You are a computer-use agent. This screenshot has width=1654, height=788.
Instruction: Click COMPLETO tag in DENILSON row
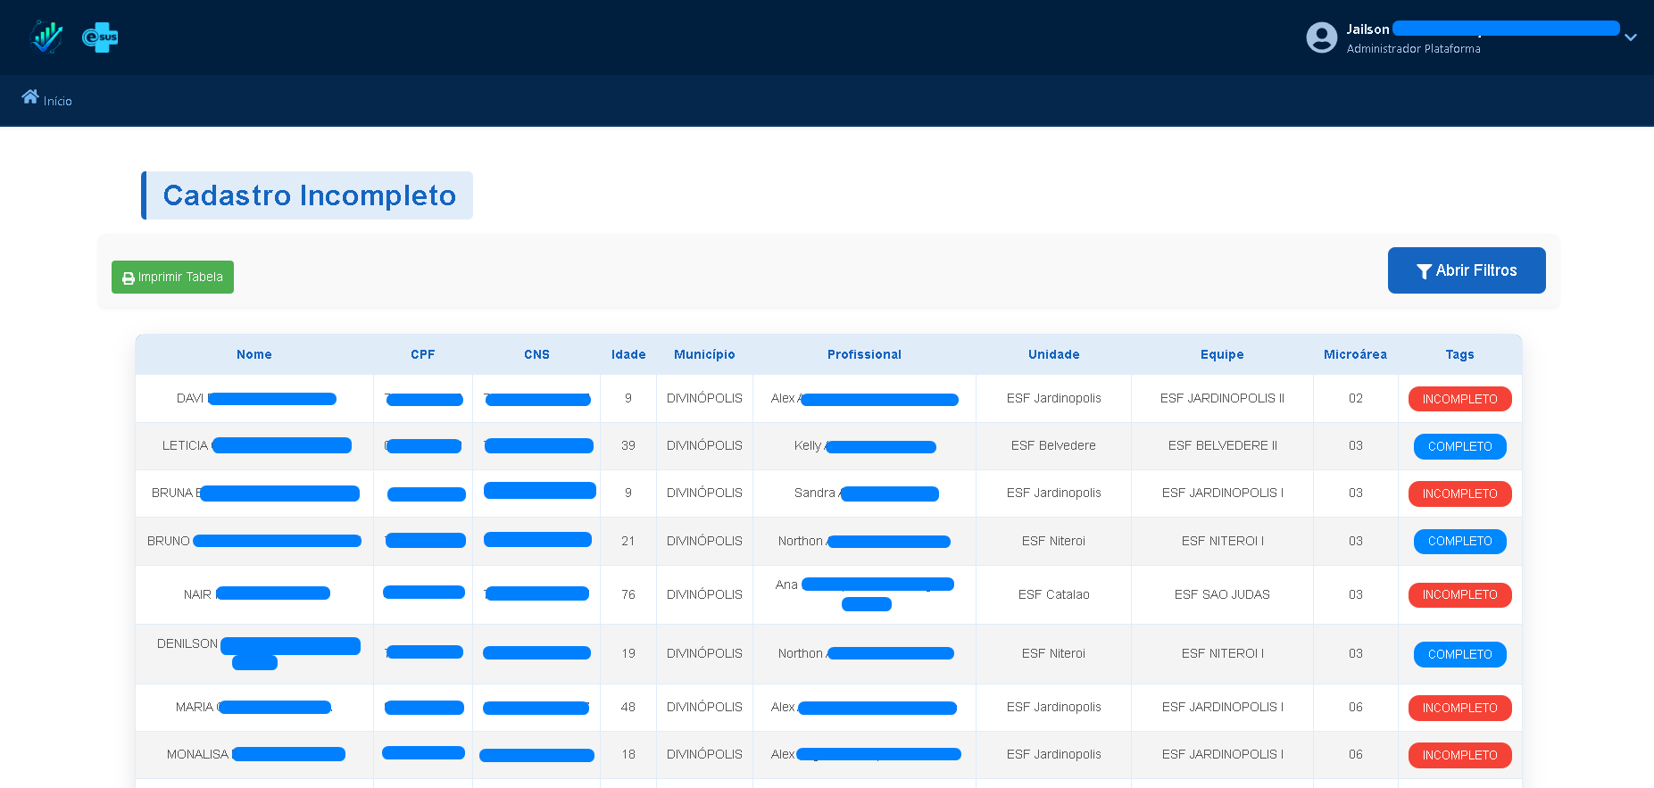pyautogui.click(x=1459, y=654)
